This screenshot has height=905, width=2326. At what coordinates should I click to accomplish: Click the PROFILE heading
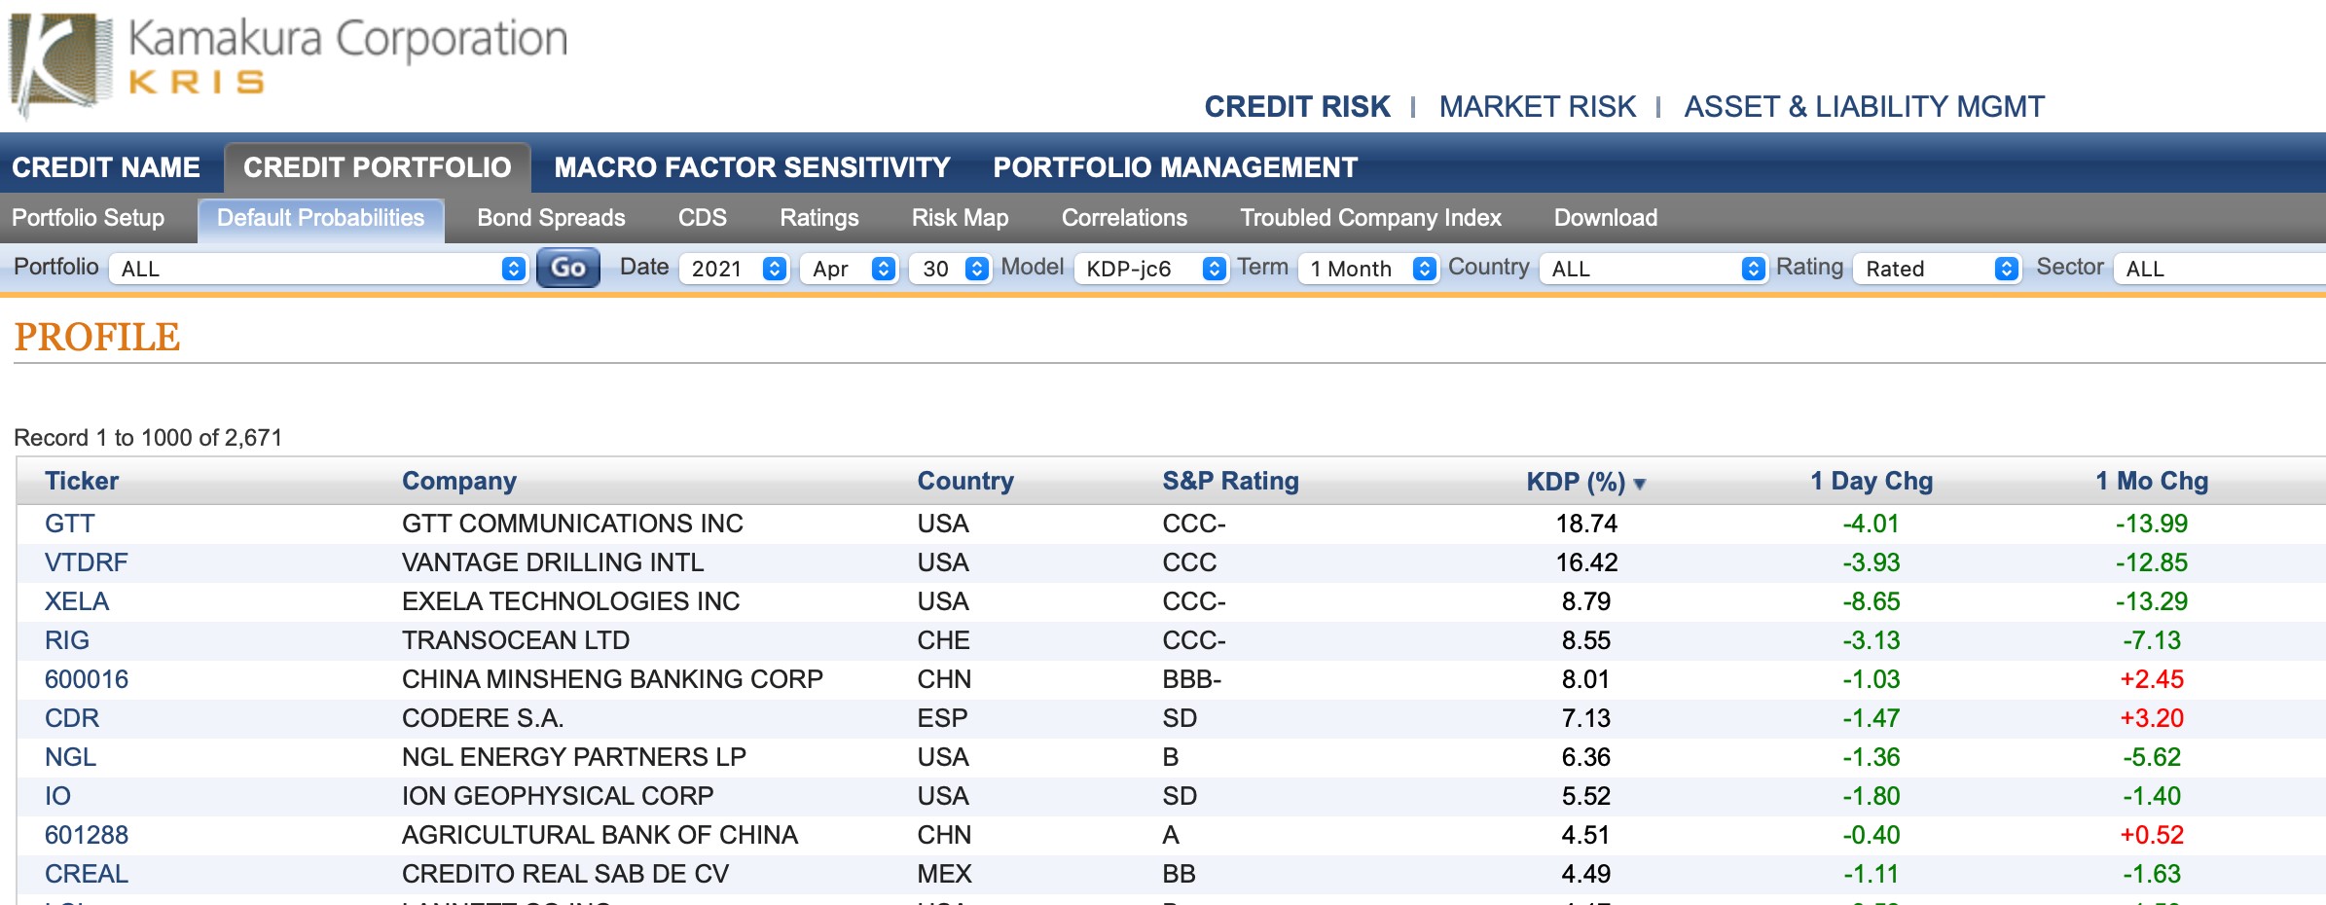coord(97,337)
